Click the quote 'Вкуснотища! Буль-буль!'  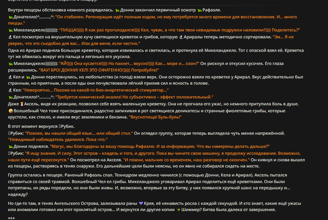coord(155,117)
